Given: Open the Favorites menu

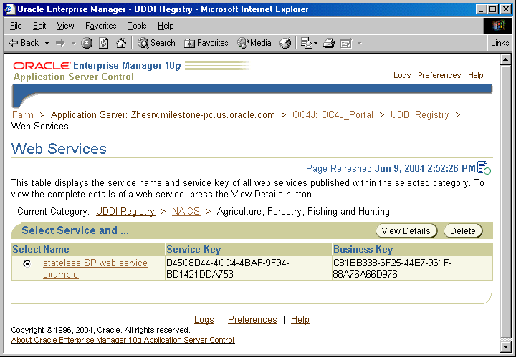Looking at the screenshot, I should point(101,26).
